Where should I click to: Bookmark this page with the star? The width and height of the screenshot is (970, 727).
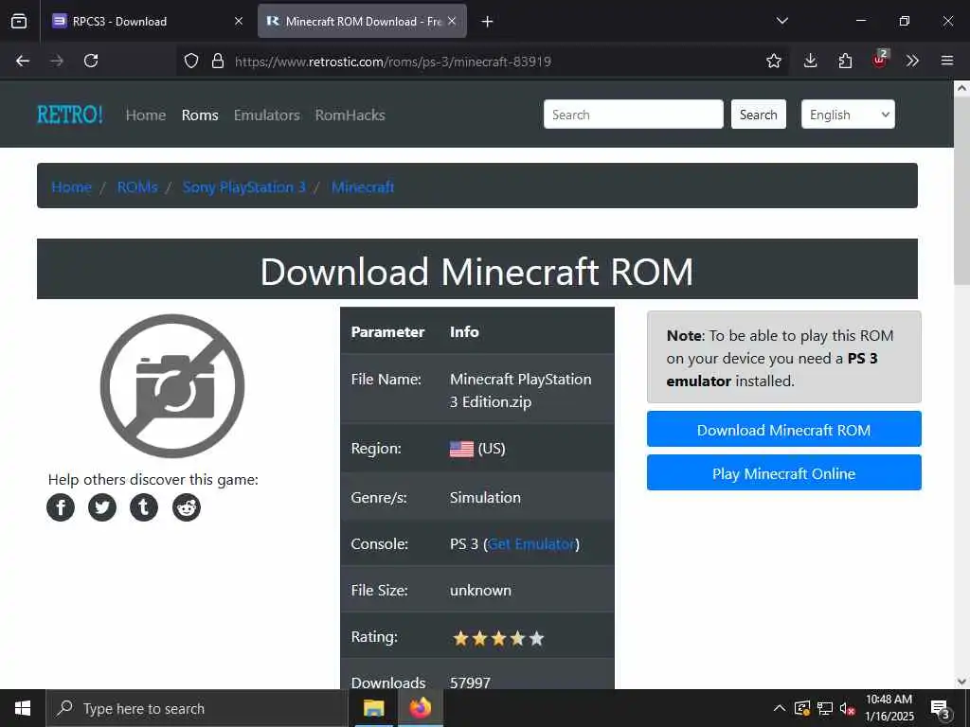773,61
